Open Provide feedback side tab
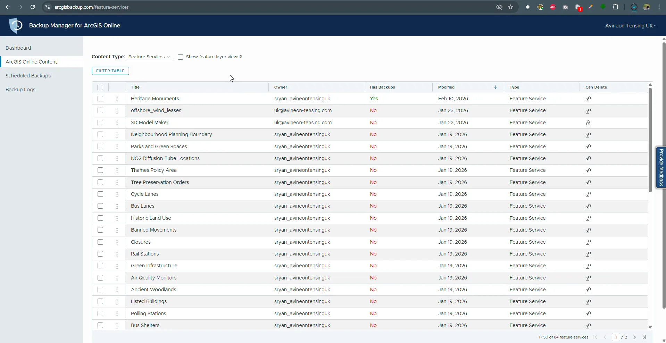The image size is (666, 343). (661, 168)
